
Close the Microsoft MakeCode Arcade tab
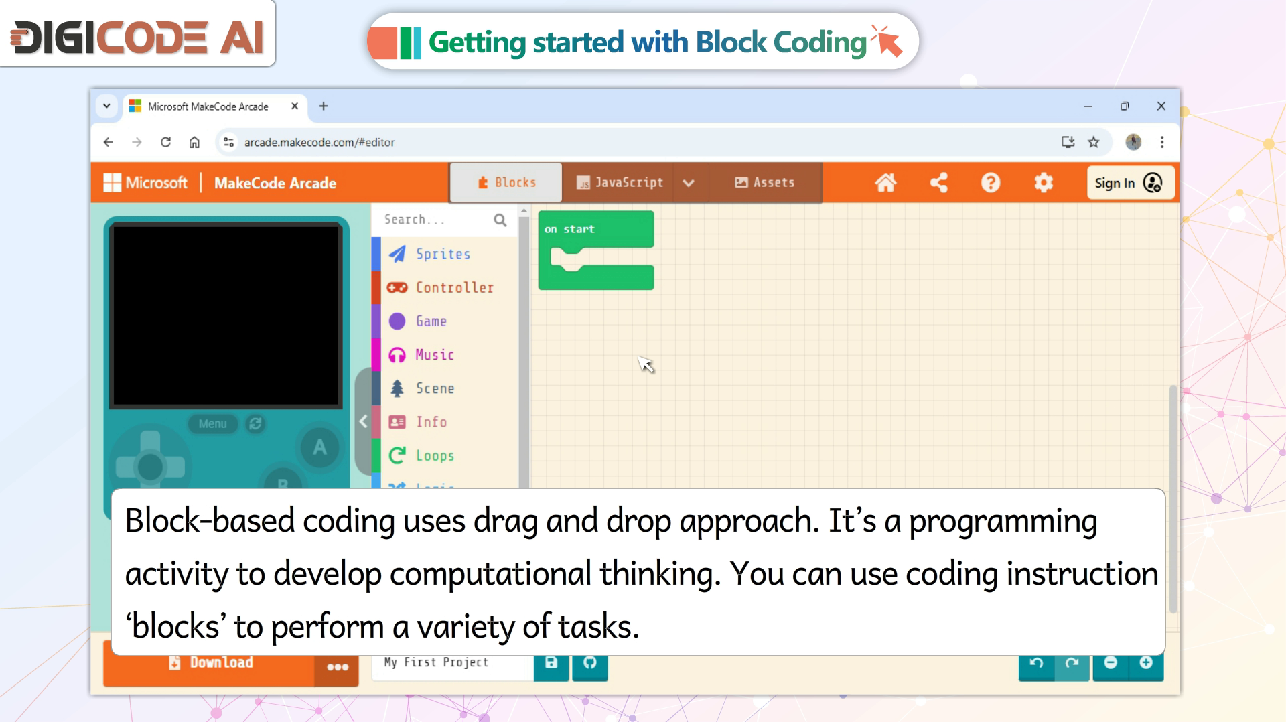coord(295,106)
